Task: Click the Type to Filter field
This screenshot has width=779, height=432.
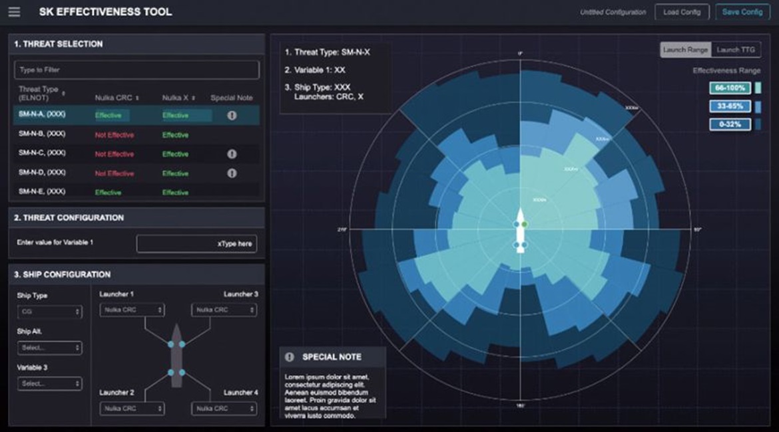Action: (136, 70)
